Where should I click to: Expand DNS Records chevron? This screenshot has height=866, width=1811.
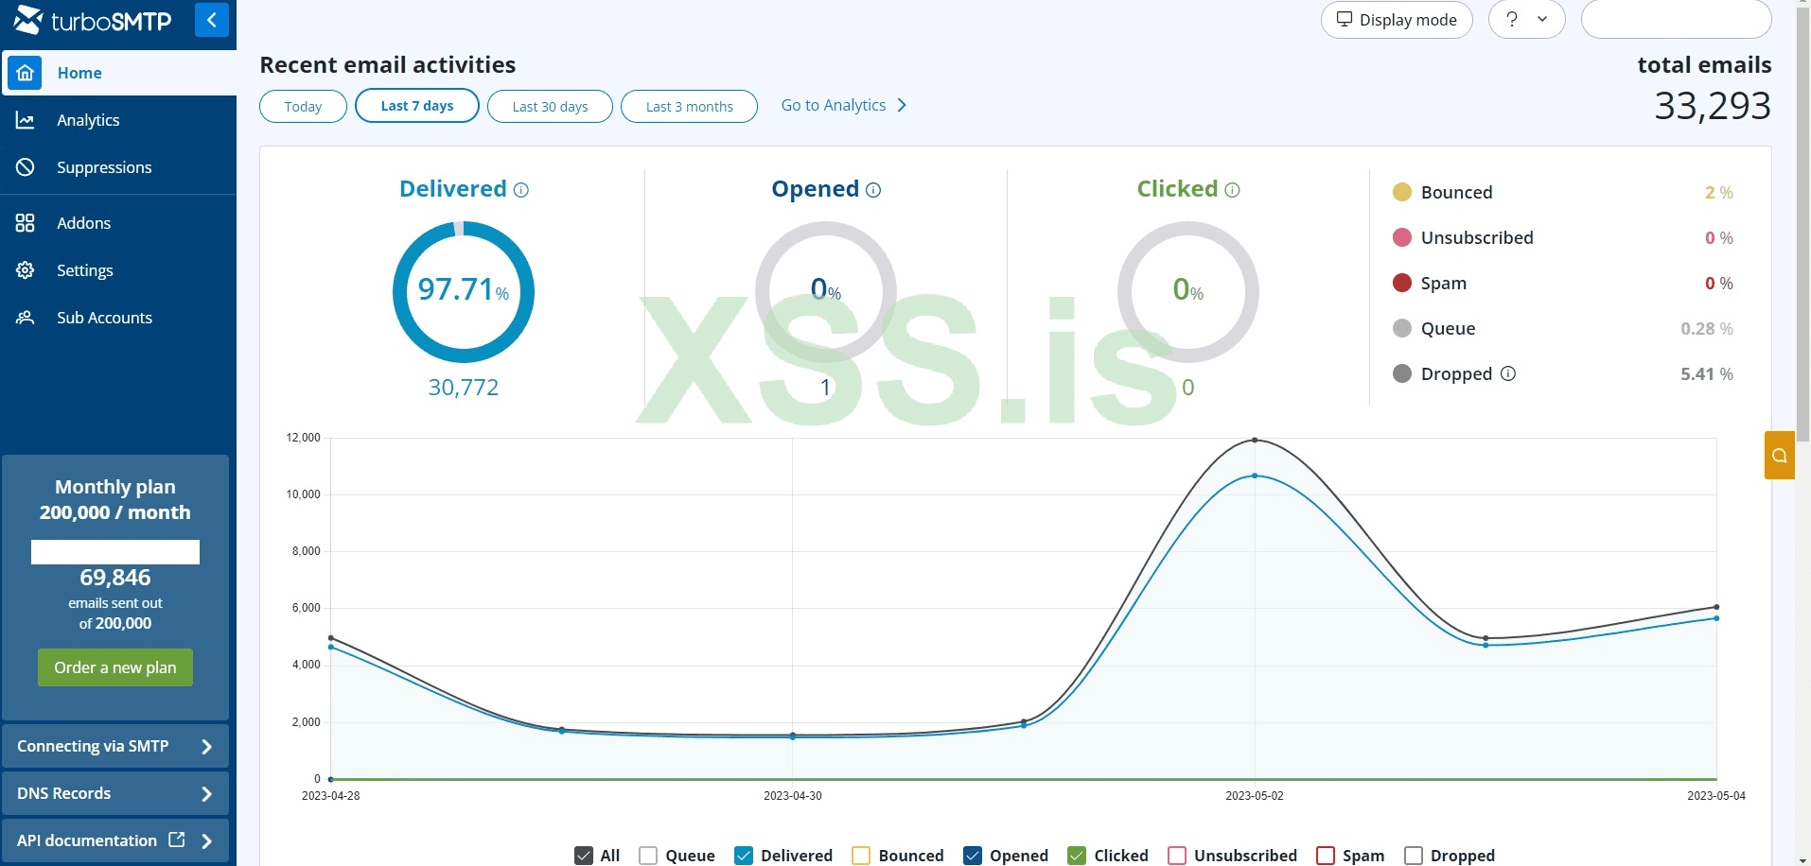click(207, 794)
